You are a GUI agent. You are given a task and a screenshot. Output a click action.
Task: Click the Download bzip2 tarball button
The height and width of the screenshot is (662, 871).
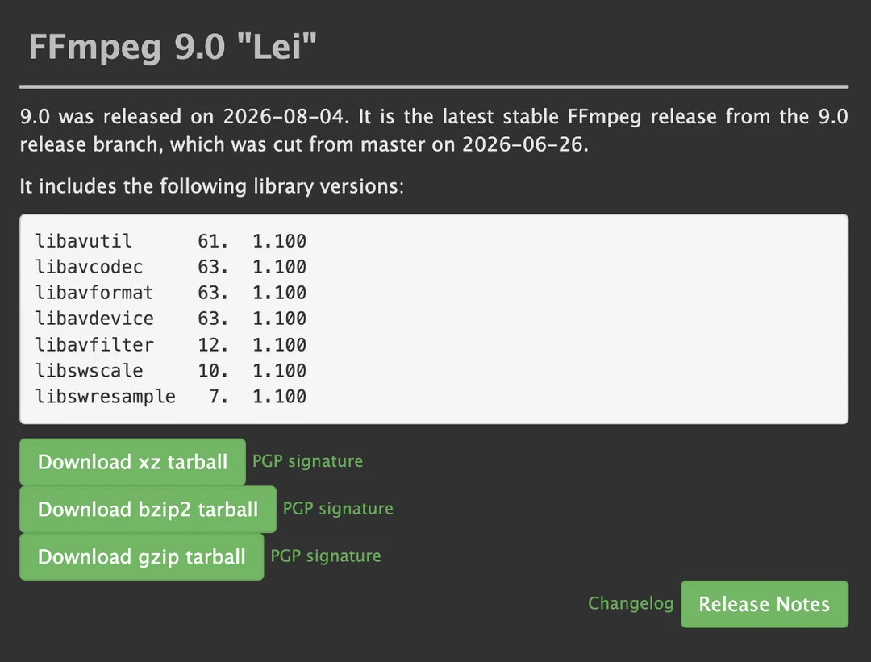148,510
